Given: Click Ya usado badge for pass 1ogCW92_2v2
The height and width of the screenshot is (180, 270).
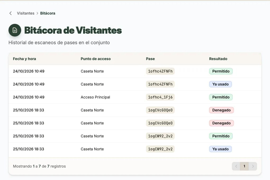Looking at the screenshot, I should tap(220, 149).
